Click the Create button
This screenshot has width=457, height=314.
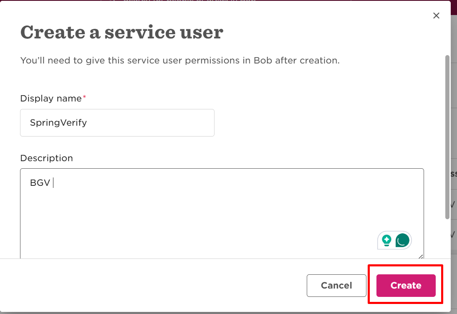(x=406, y=286)
